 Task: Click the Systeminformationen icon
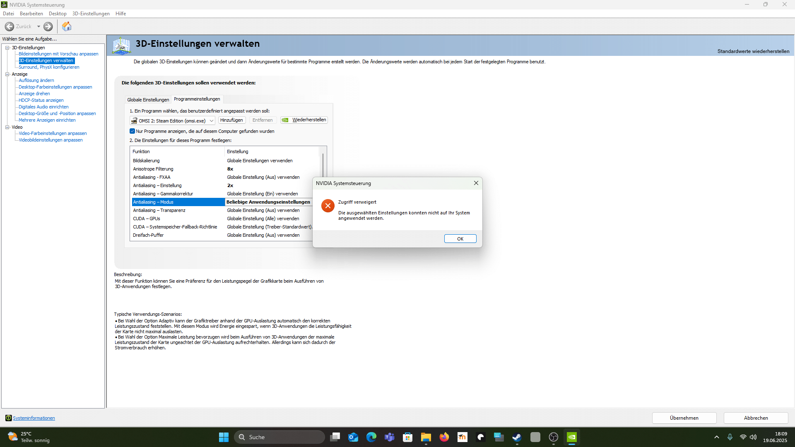point(8,418)
